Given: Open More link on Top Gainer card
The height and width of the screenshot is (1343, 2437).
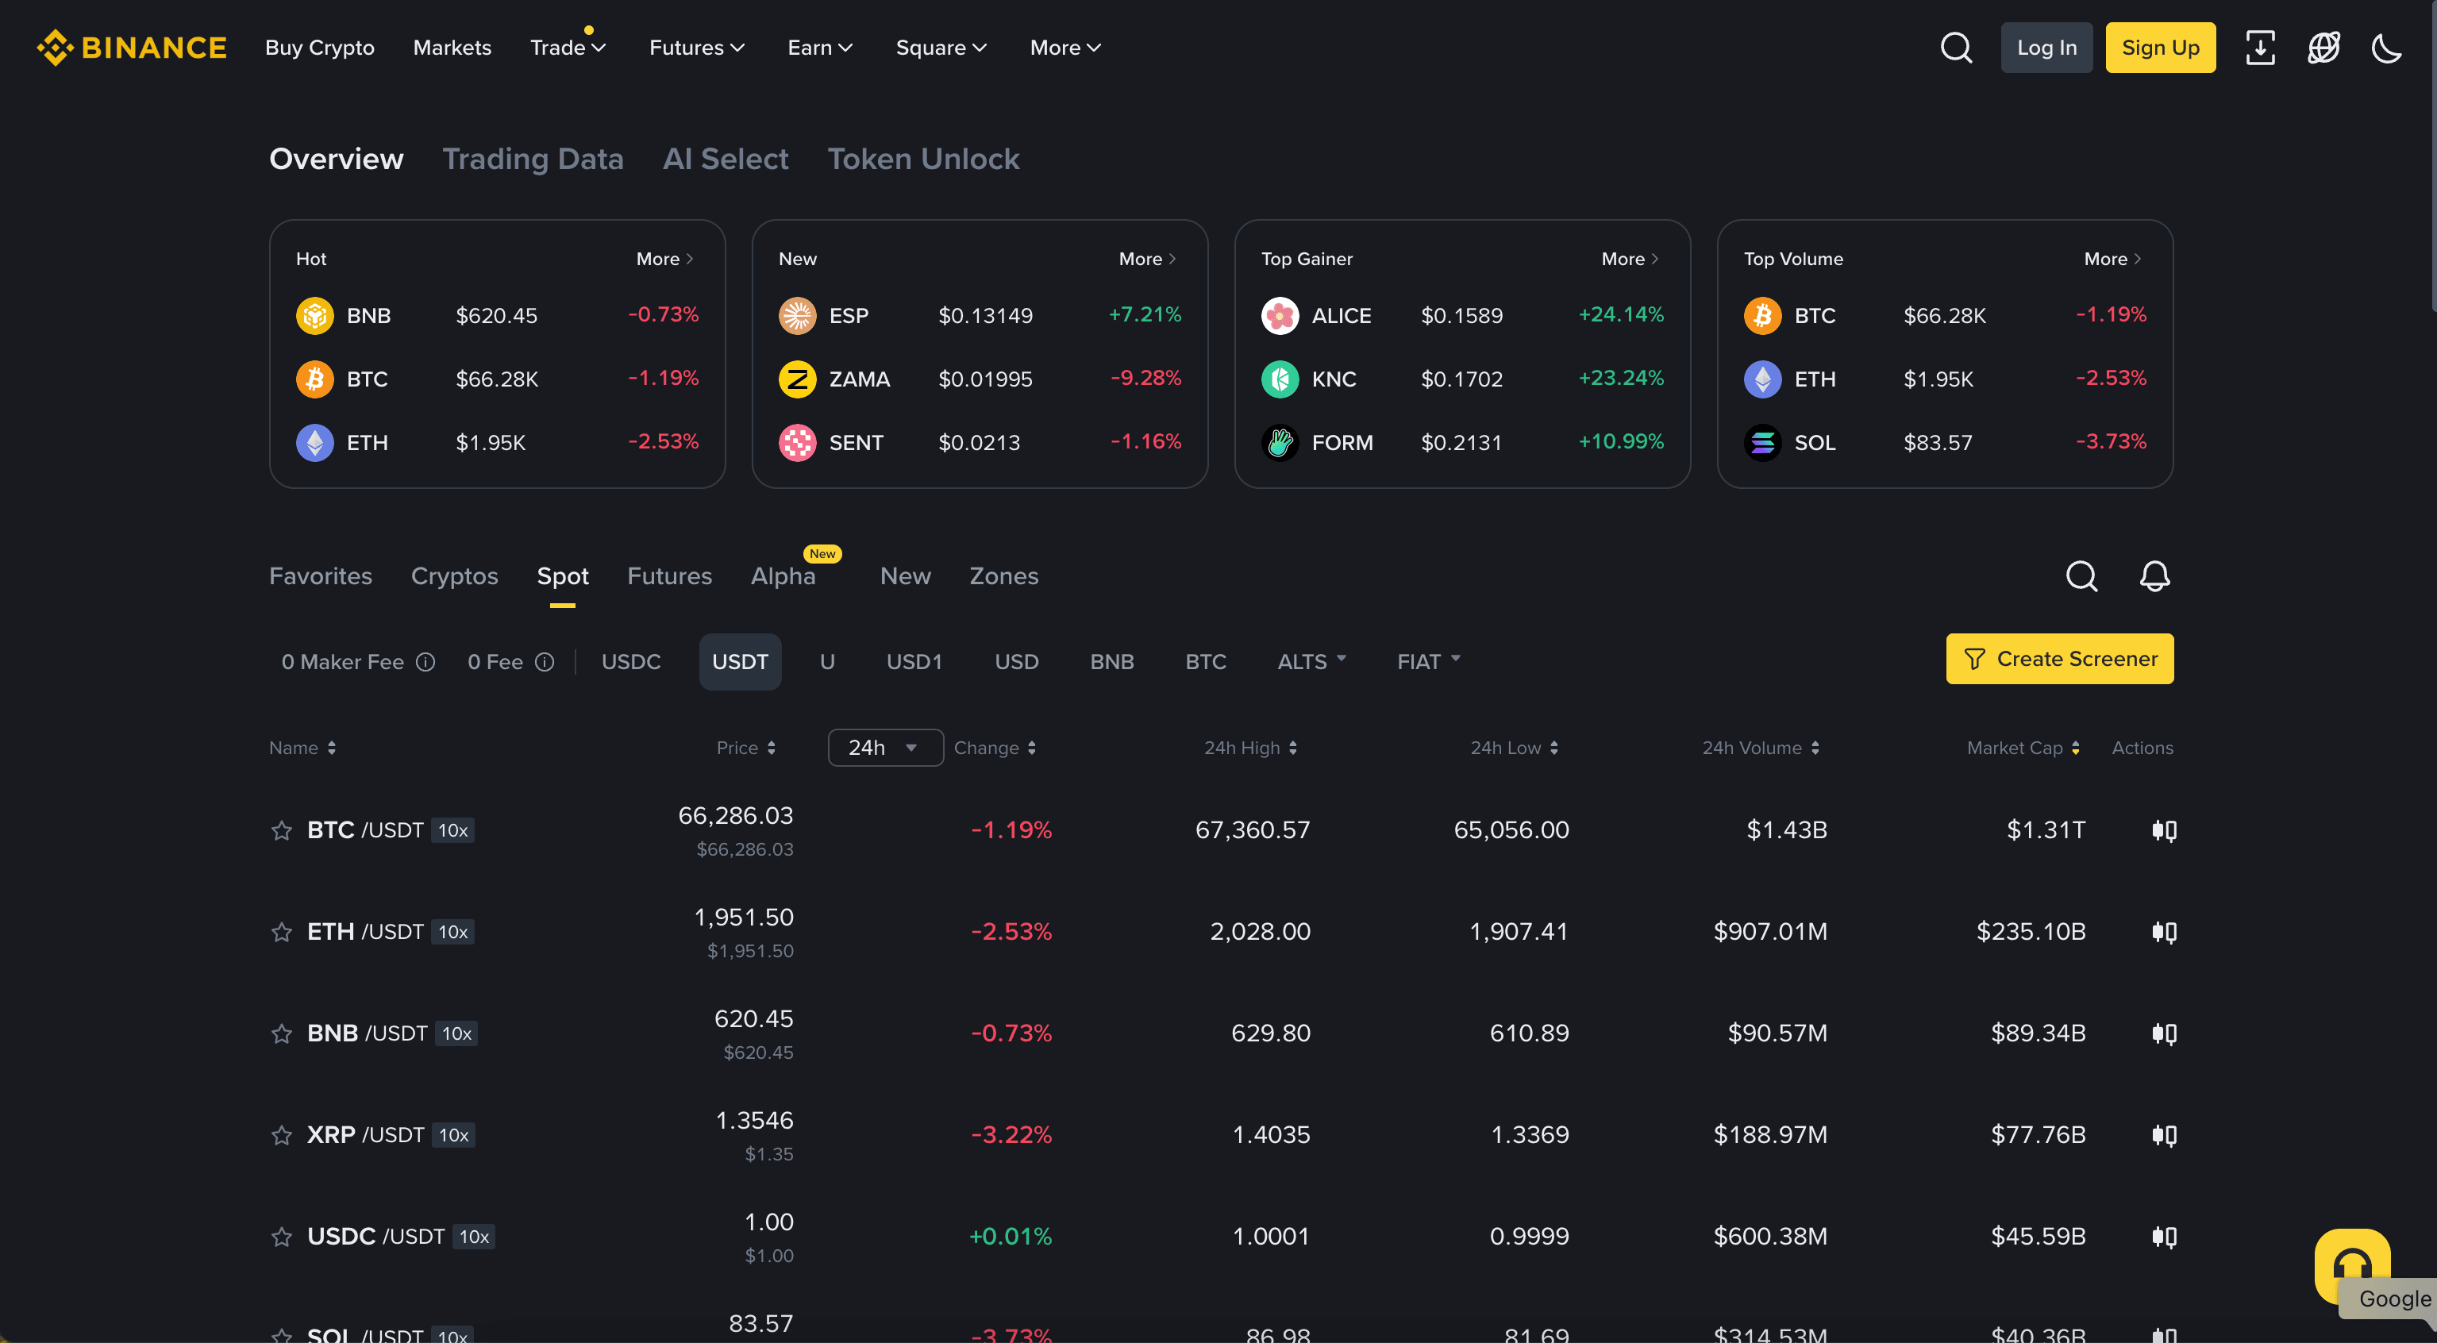Looking at the screenshot, I should coord(1628,258).
